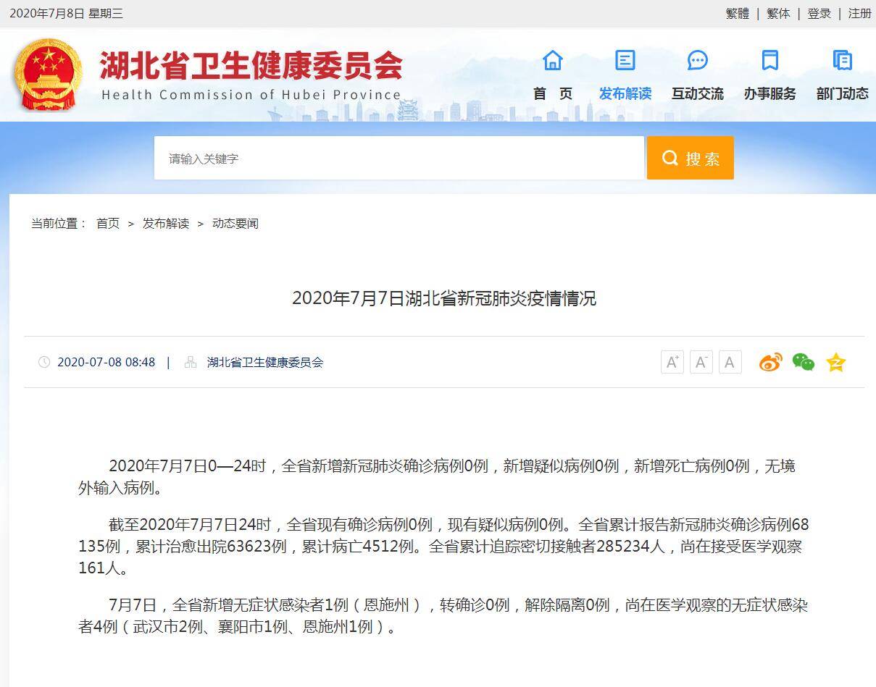Increase font size with A+ button
The image size is (876, 687).
671,362
